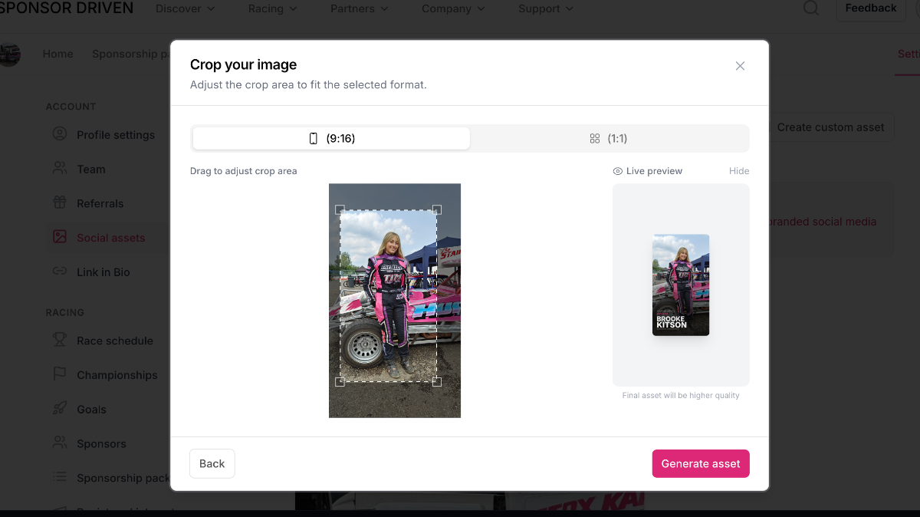Click the top-right crop handle
The width and height of the screenshot is (920, 517).
coord(437,209)
